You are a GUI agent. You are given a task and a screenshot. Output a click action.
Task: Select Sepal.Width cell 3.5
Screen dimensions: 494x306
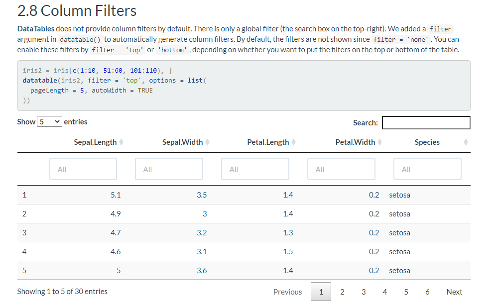click(x=202, y=195)
